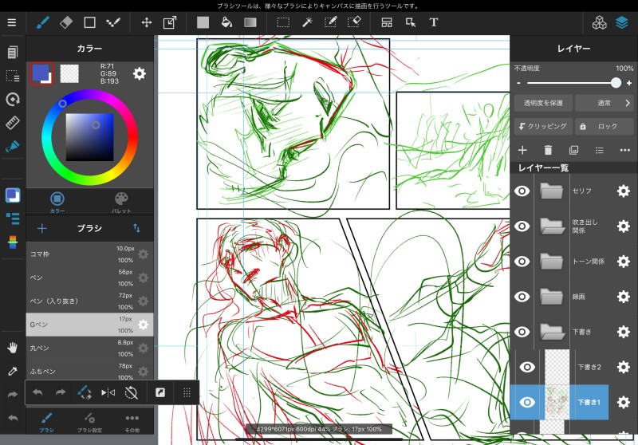Image resolution: width=638 pixels, height=445 pixels.
Task: Open the その他 bottom tab
Action: pos(132,421)
